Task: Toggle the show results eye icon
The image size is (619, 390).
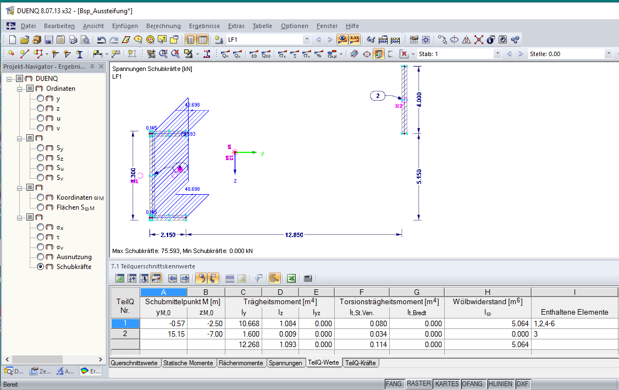Action: (x=342, y=40)
